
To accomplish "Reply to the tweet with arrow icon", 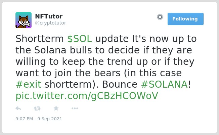I will click(18, 108).
